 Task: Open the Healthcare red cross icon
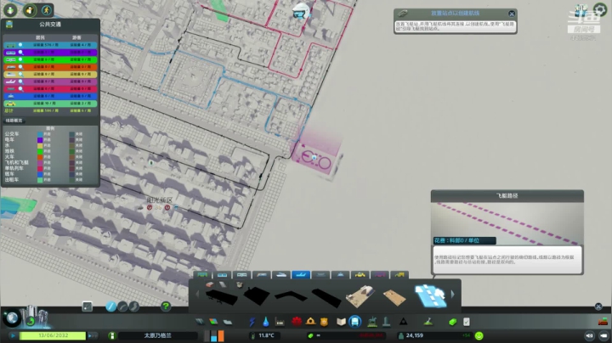pyautogui.click(x=297, y=322)
